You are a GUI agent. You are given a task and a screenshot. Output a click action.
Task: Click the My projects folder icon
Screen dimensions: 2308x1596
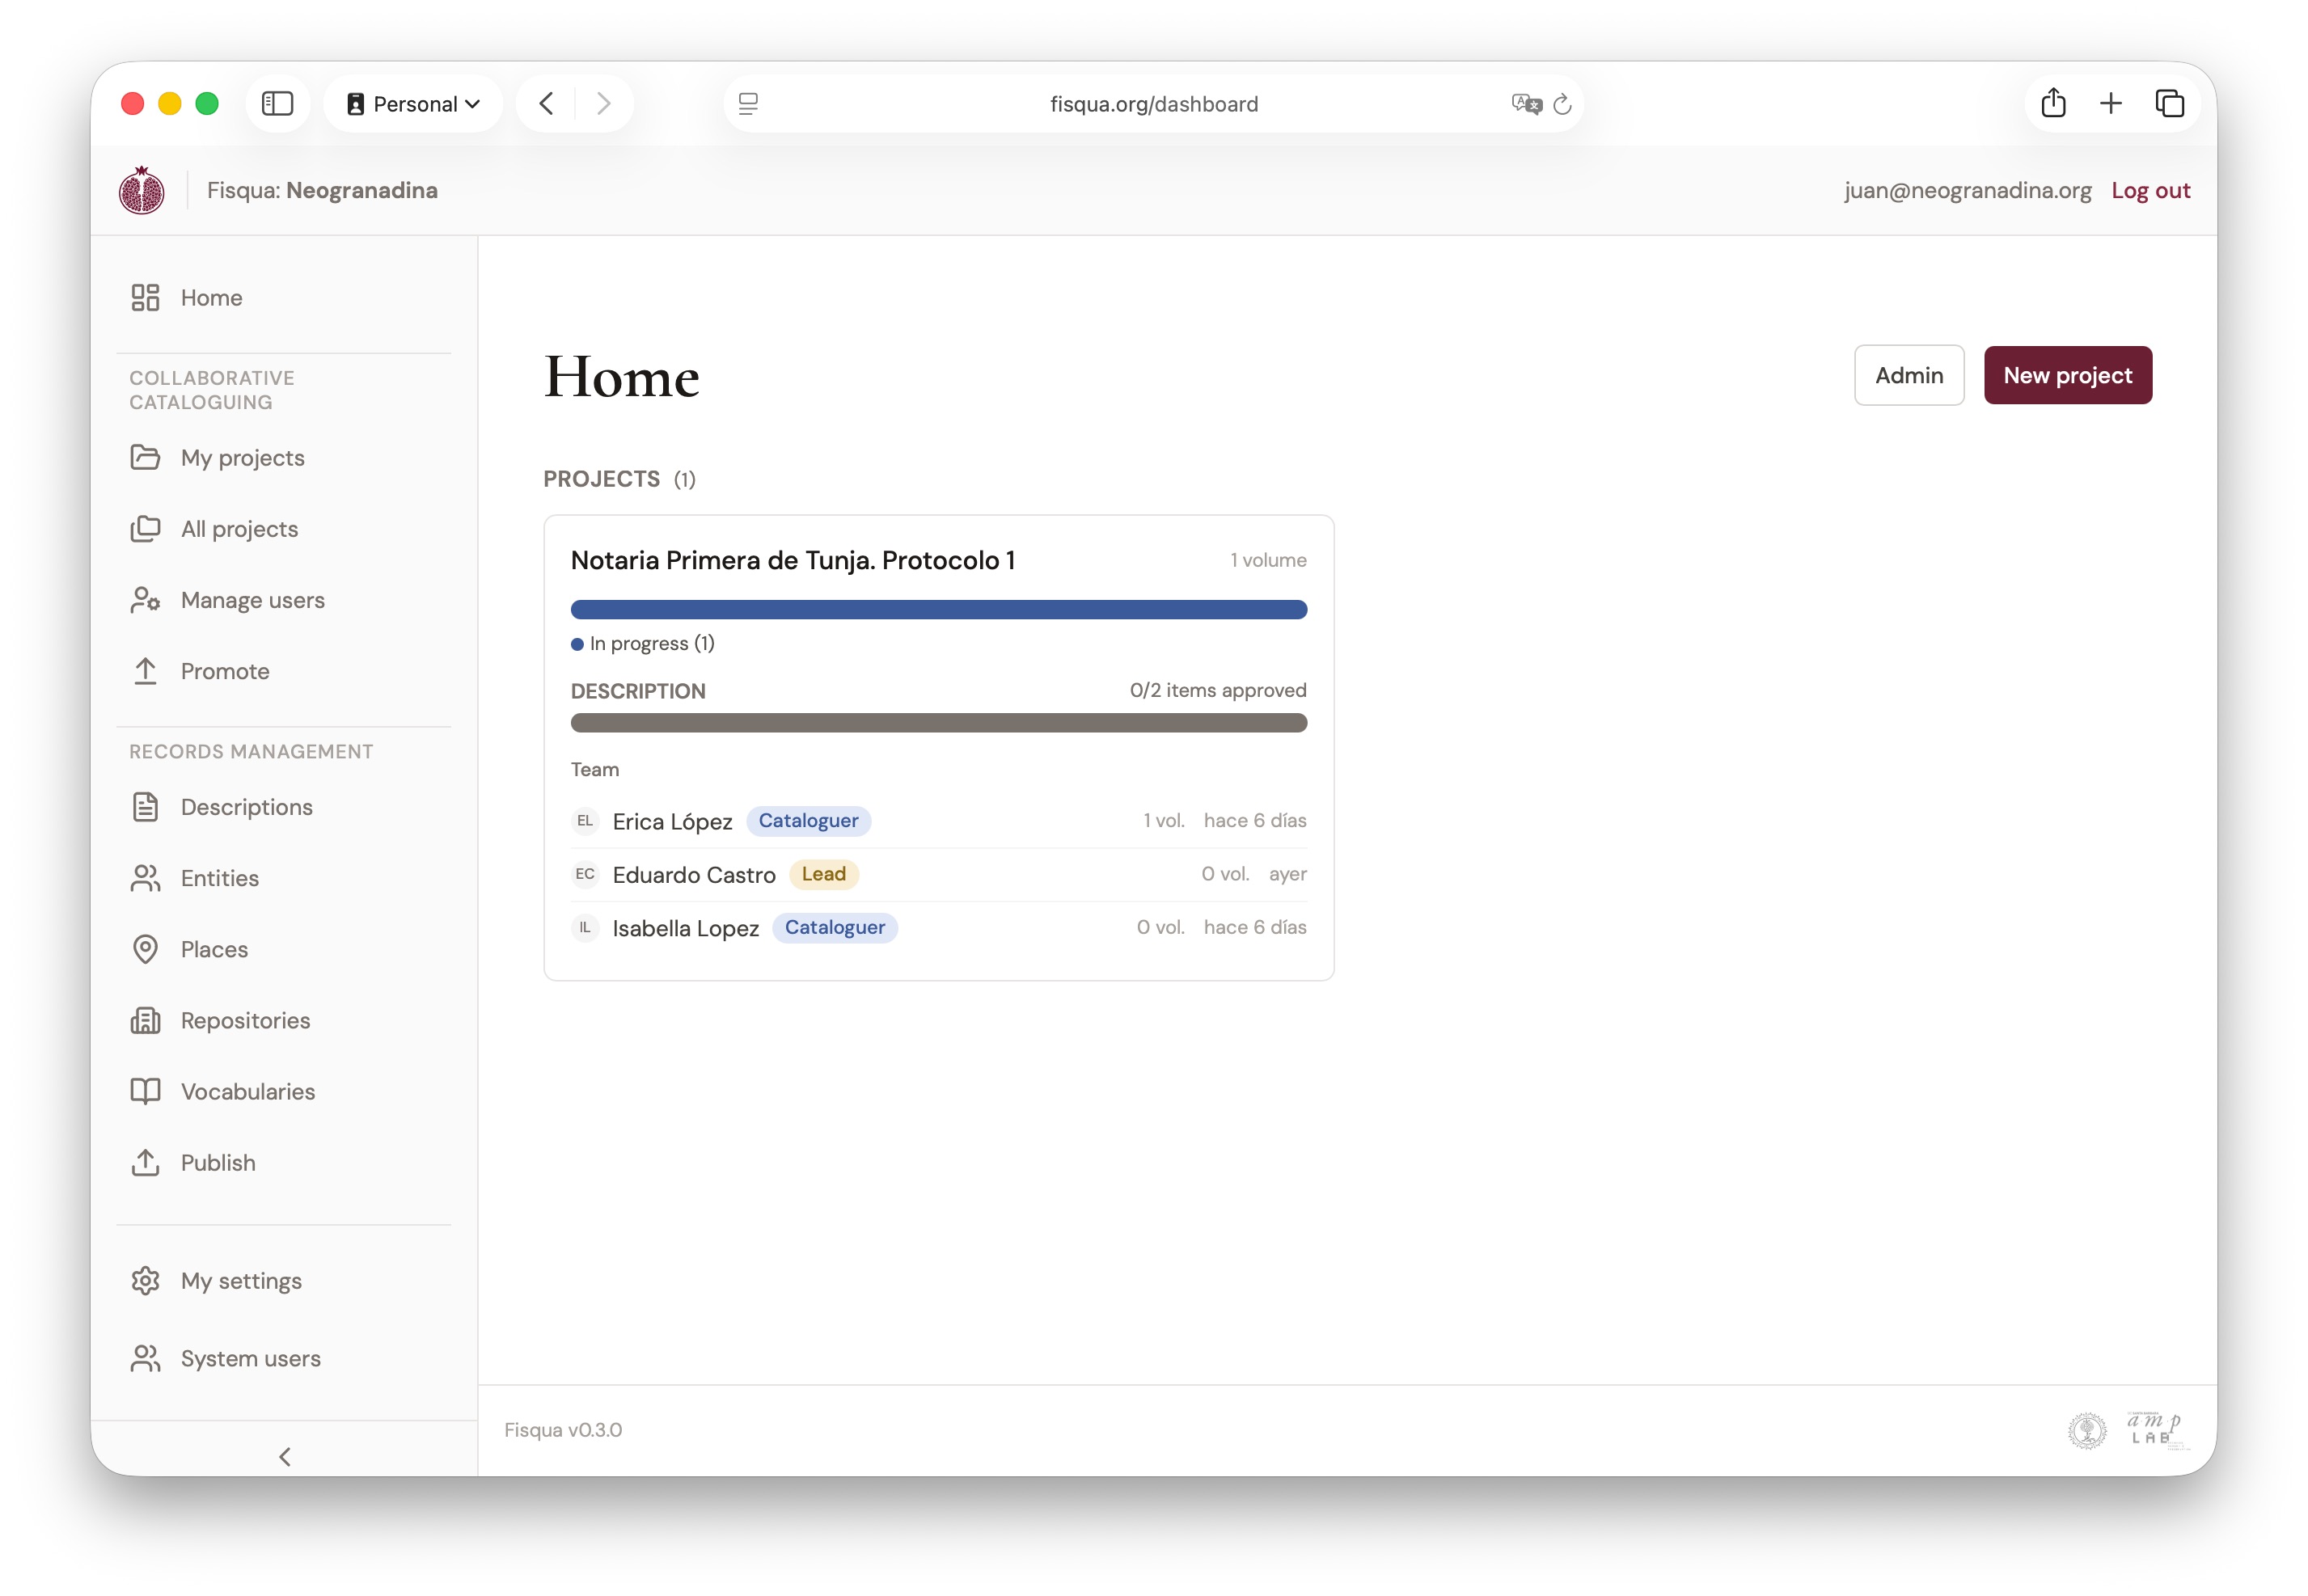(x=145, y=457)
